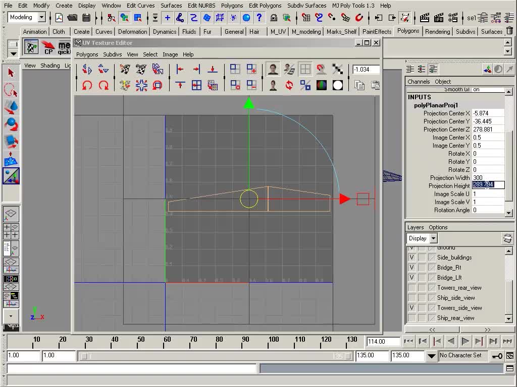This screenshot has width=517, height=387.
Task: Click Flip UVs horizontally icon in UV editor
Action: coord(87,69)
